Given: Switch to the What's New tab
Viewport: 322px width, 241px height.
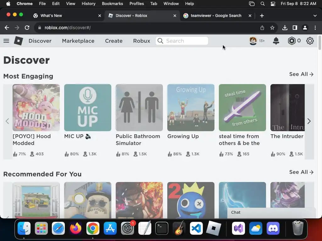Looking at the screenshot, I should click(67, 16).
